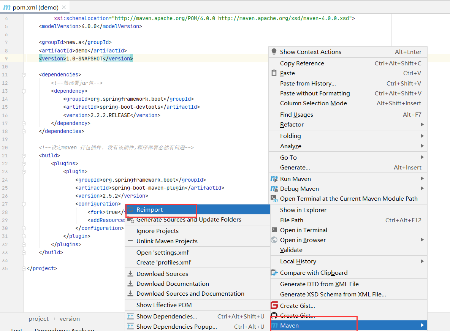Choose Open 'settings.xml'
This screenshot has width=450, height=331.
pos(198,253)
